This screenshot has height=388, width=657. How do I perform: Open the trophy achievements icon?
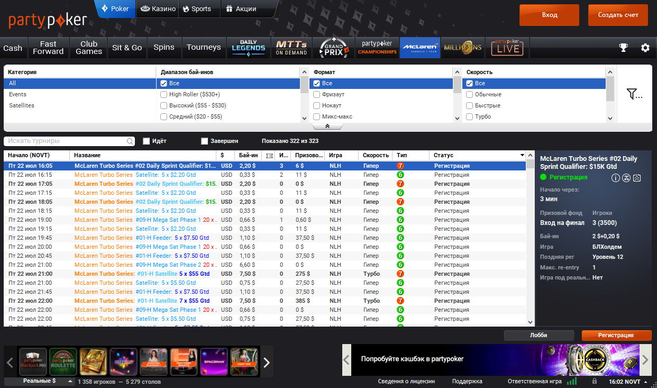[x=624, y=48]
